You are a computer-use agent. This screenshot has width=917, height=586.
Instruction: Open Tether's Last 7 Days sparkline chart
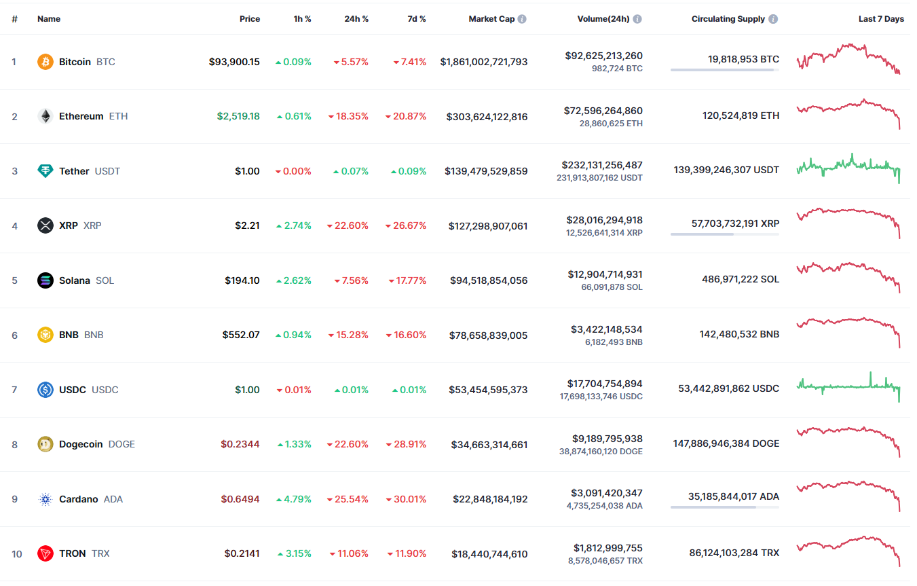(x=848, y=168)
